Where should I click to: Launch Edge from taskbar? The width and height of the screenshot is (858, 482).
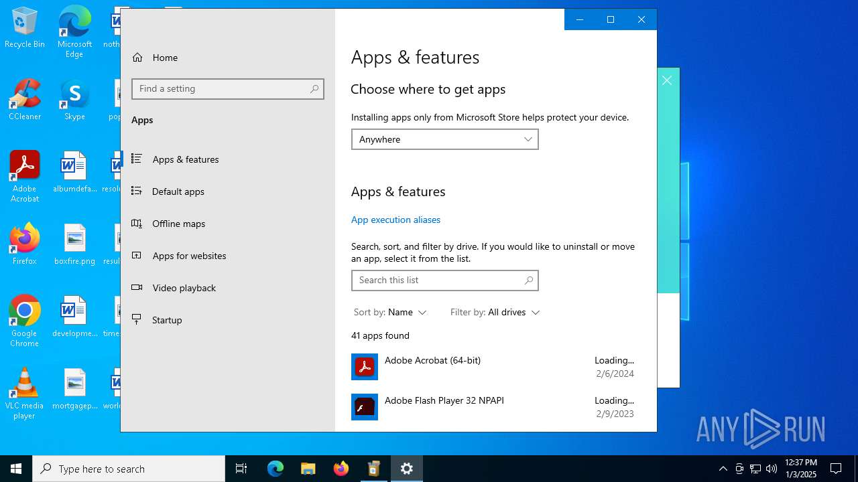(x=275, y=469)
